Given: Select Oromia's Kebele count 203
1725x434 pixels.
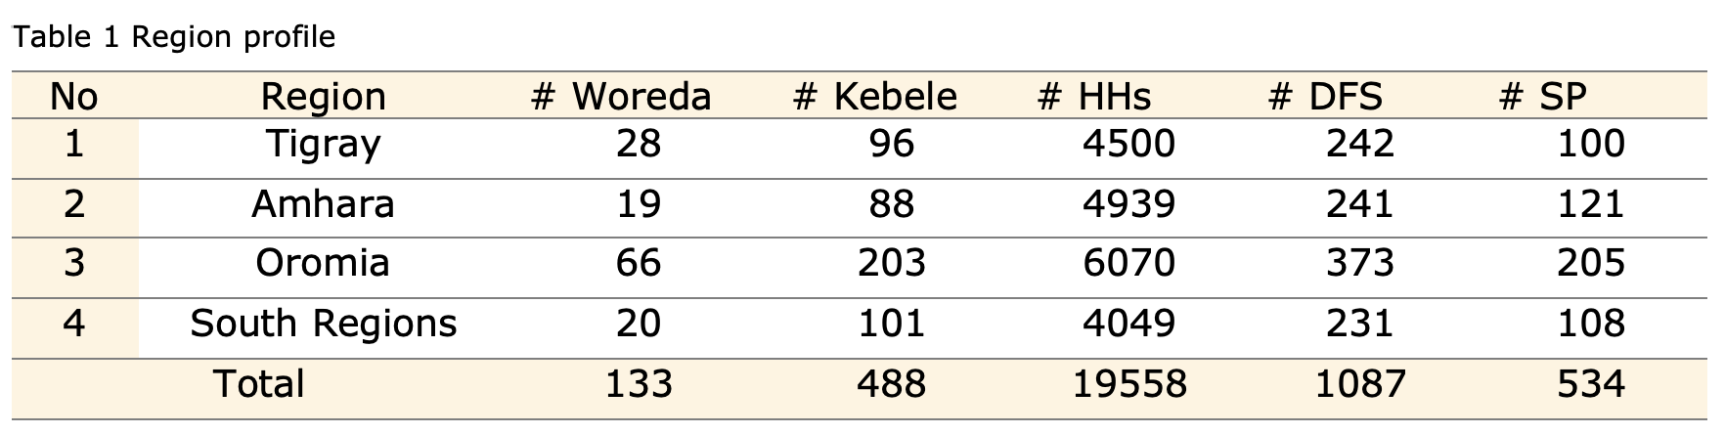Looking at the screenshot, I should pyautogui.click(x=891, y=263).
